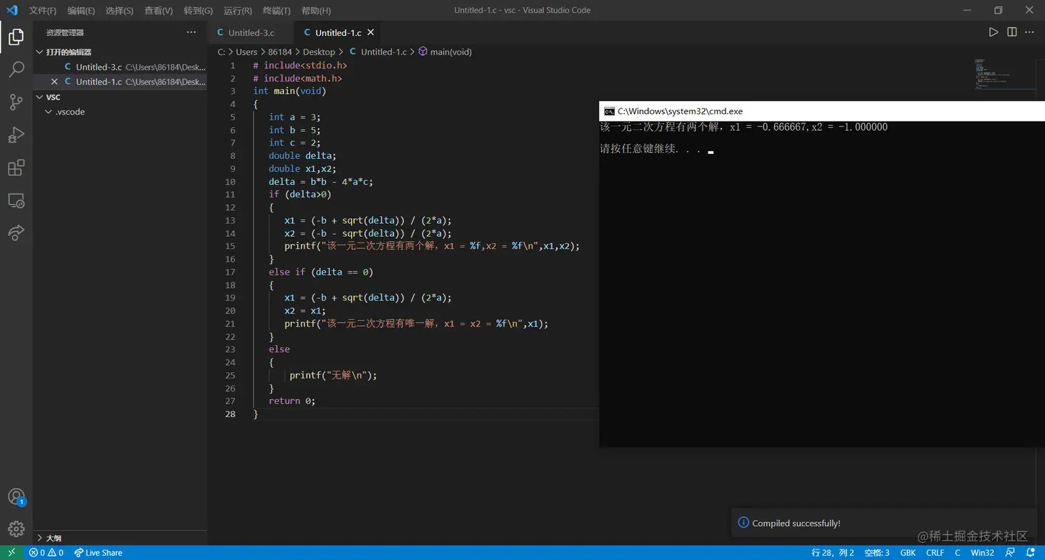Open the 文件(F) menu
The image size is (1045, 560).
pyautogui.click(x=43, y=10)
